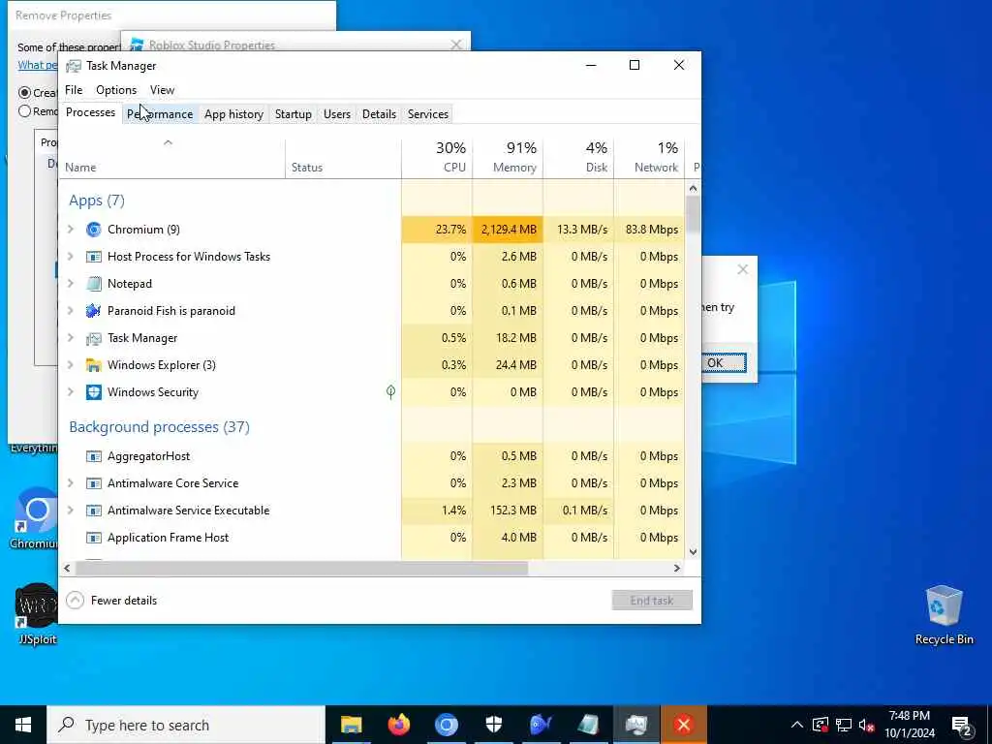Screen dimensions: 992x744
Task: Switch to the Services tab
Action: tap(427, 114)
